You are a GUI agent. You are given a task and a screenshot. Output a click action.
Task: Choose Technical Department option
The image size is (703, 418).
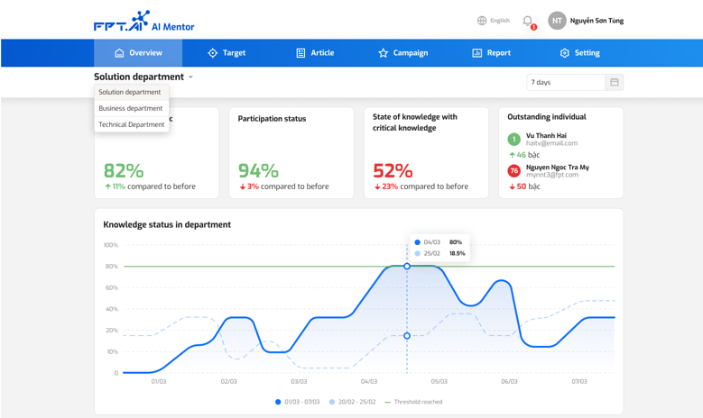[x=132, y=124]
